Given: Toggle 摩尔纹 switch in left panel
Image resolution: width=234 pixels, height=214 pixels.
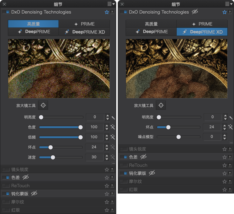Looking at the screenshot, I should [x=6, y=202].
